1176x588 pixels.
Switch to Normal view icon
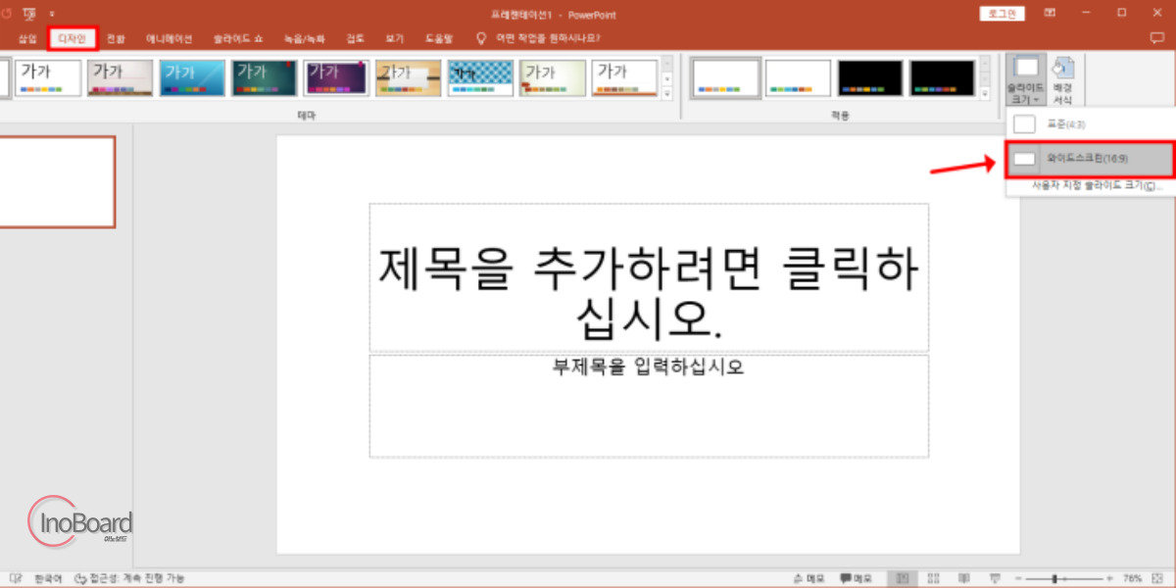point(903,578)
